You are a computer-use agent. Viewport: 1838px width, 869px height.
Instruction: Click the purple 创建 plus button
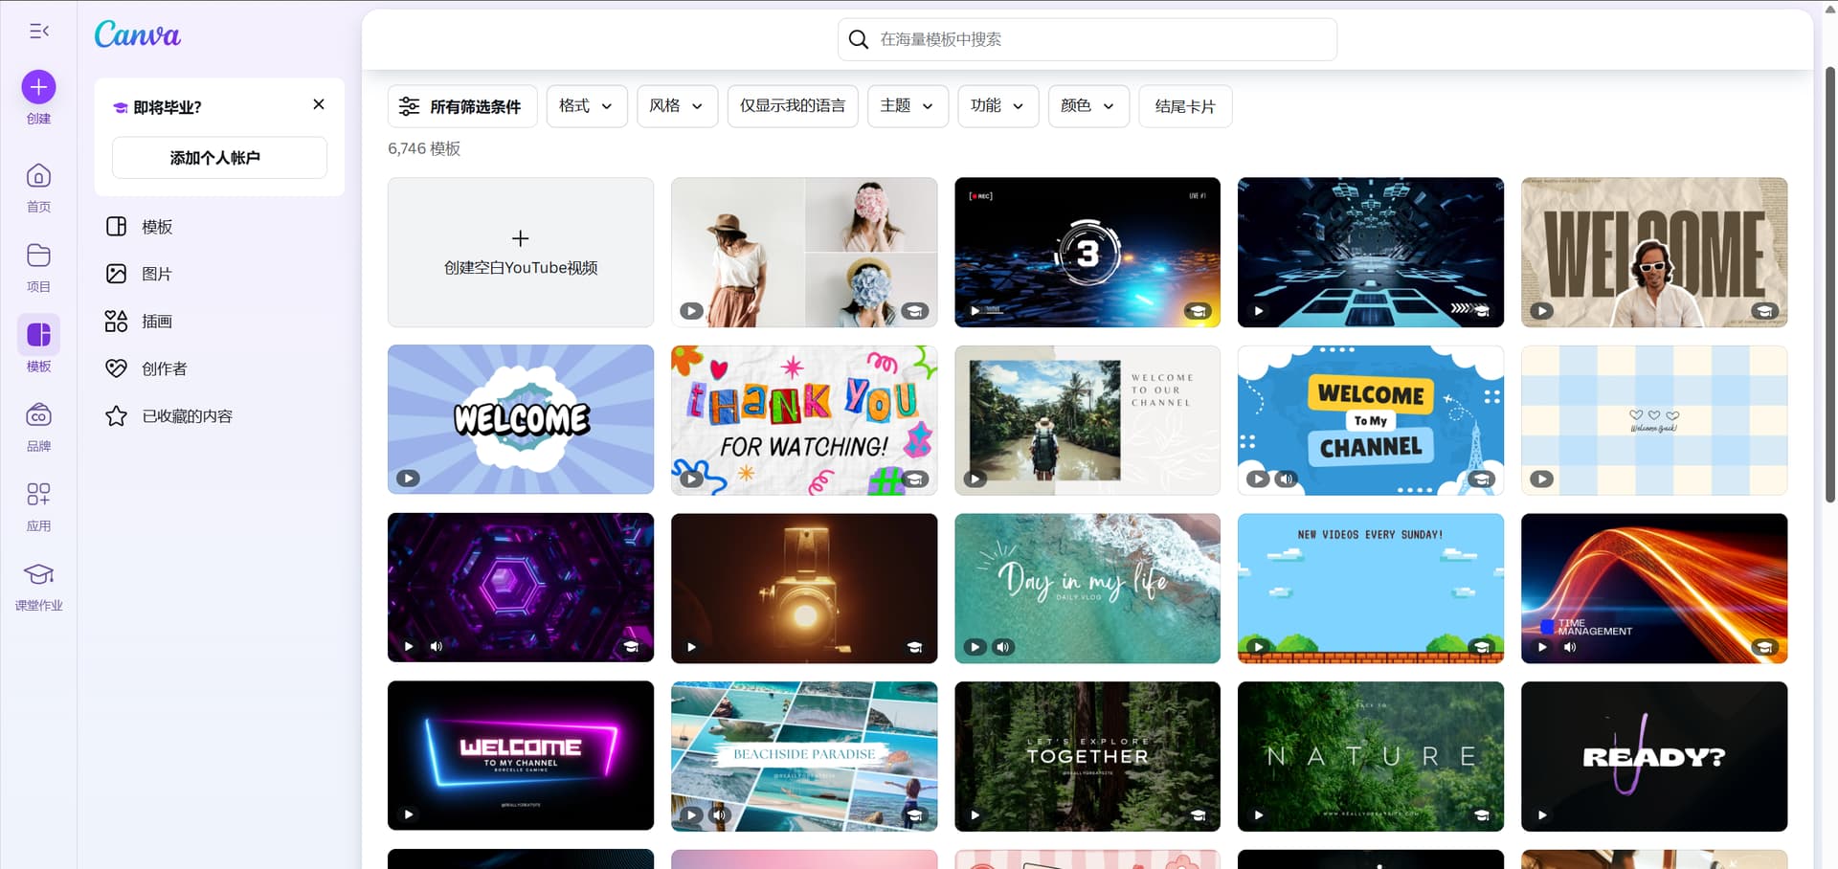pyautogui.click(x=38, y=87)
